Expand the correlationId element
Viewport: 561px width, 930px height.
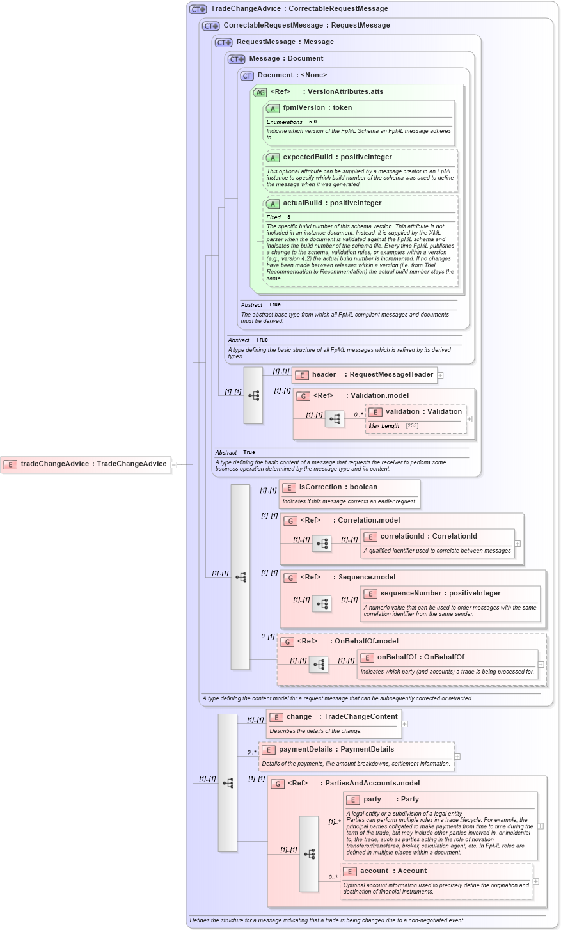click(x=518, y=544)
